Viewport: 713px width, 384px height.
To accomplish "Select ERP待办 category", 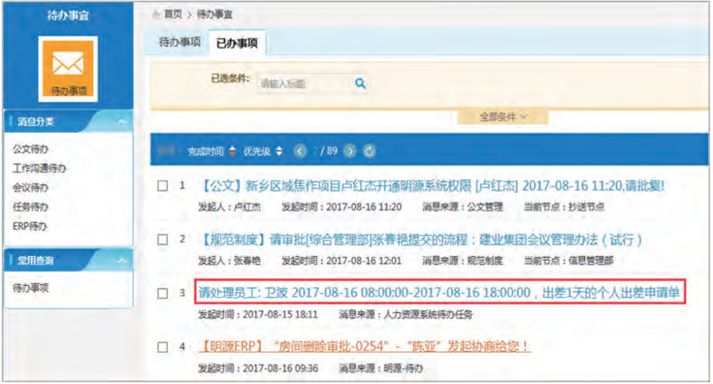I will pos(29,226).
